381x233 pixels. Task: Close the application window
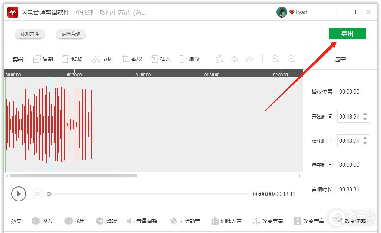coord(368,12)
